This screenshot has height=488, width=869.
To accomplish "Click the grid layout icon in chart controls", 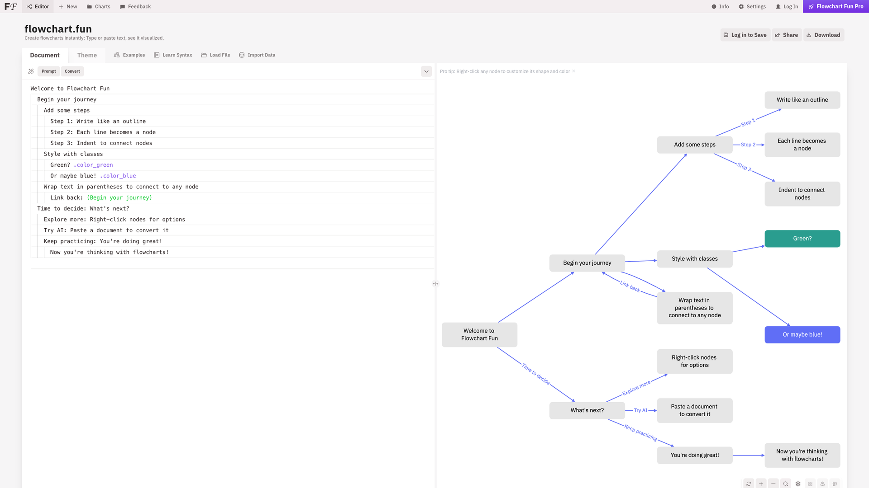I will pyautogui.click(x=810, y=483).
